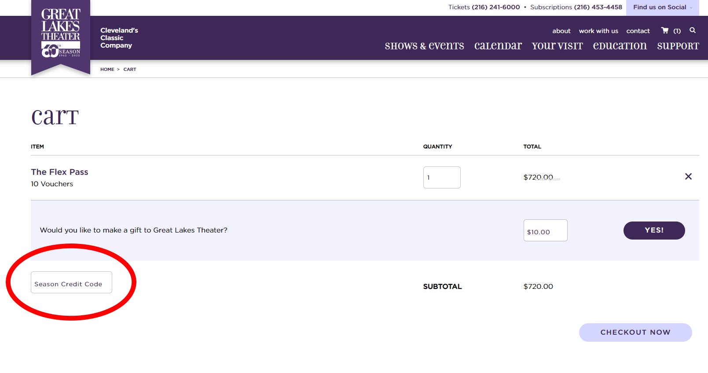Select the Support menu item
Screen dimensions: 708x373
(x=678, y=46)
